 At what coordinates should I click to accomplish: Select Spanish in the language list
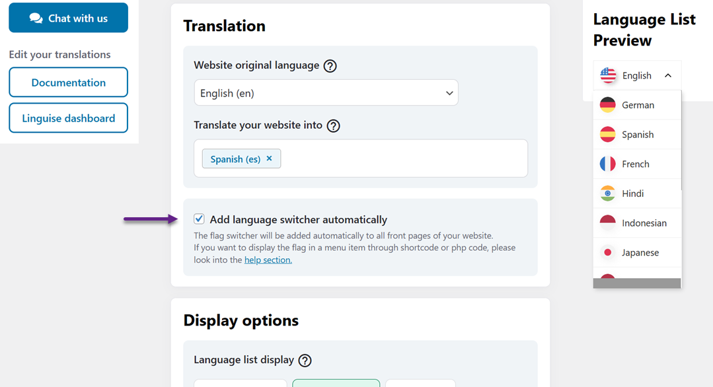tap(638, 135)
